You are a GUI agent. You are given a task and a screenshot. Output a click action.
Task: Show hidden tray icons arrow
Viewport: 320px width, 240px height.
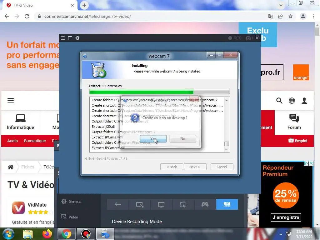point(281,234)
